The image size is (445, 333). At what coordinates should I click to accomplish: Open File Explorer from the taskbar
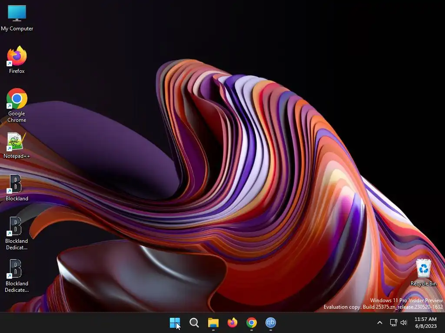[x=213, y=323]
